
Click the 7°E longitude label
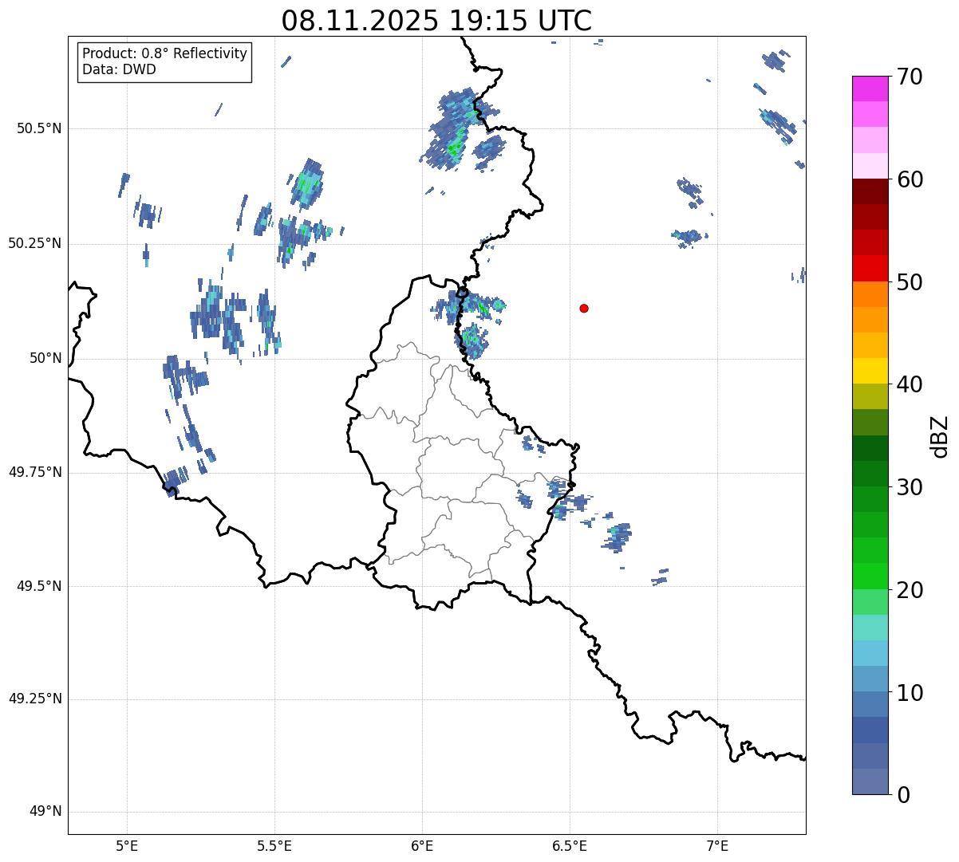coord(717,845)
